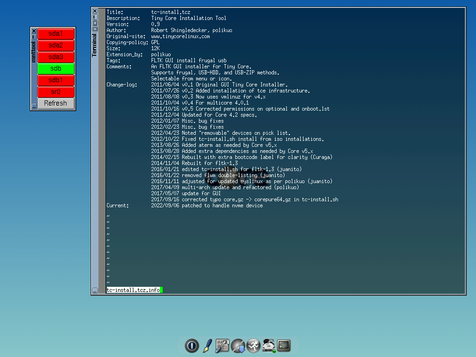Open the Mount Tool hard-drive dock icon
476x357 pixels.
(269, 345)
